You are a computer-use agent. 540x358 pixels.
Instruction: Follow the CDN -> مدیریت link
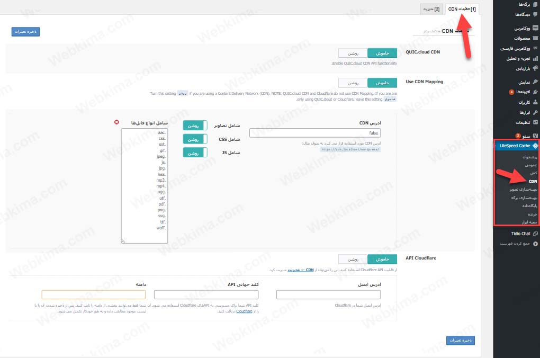click(x=301, y=270)
